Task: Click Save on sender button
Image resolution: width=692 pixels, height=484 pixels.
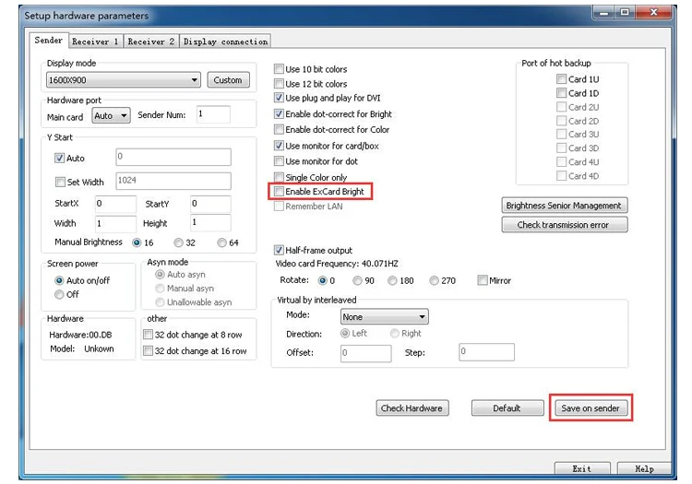Action: click(x=591, y=408)
